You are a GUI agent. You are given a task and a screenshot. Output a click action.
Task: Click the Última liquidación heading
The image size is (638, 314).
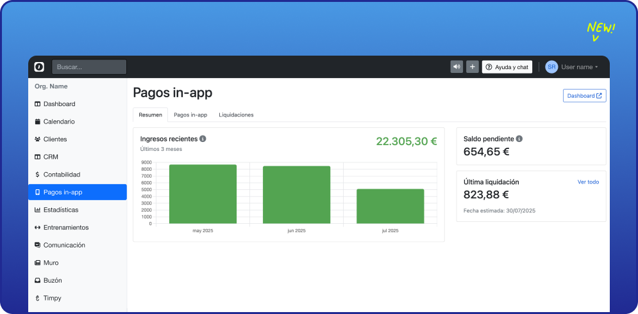(491, 182)
